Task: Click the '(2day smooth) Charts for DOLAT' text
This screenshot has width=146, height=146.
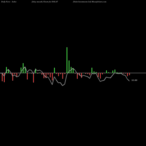Action: pos(45,2)
